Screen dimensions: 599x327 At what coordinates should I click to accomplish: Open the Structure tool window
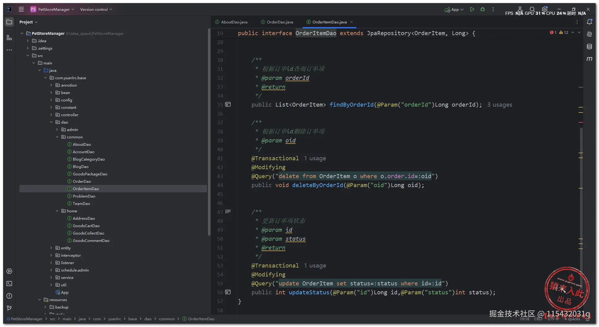[9, 38]
